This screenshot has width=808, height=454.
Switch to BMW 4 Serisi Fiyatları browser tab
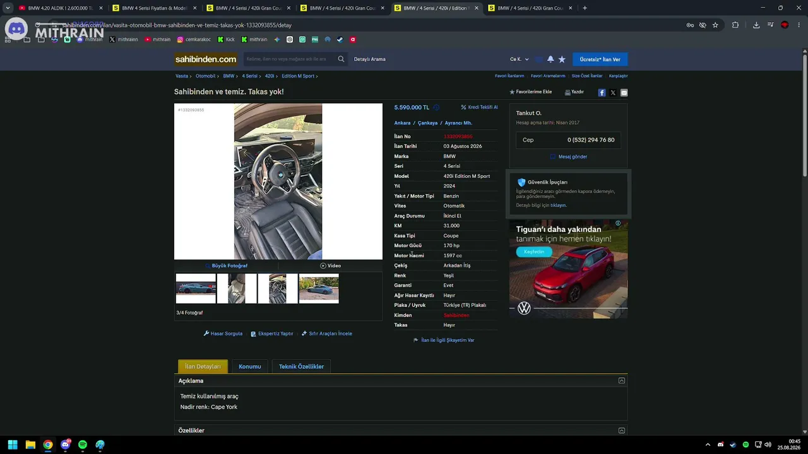pyautogui.click(x=155, y=8)
